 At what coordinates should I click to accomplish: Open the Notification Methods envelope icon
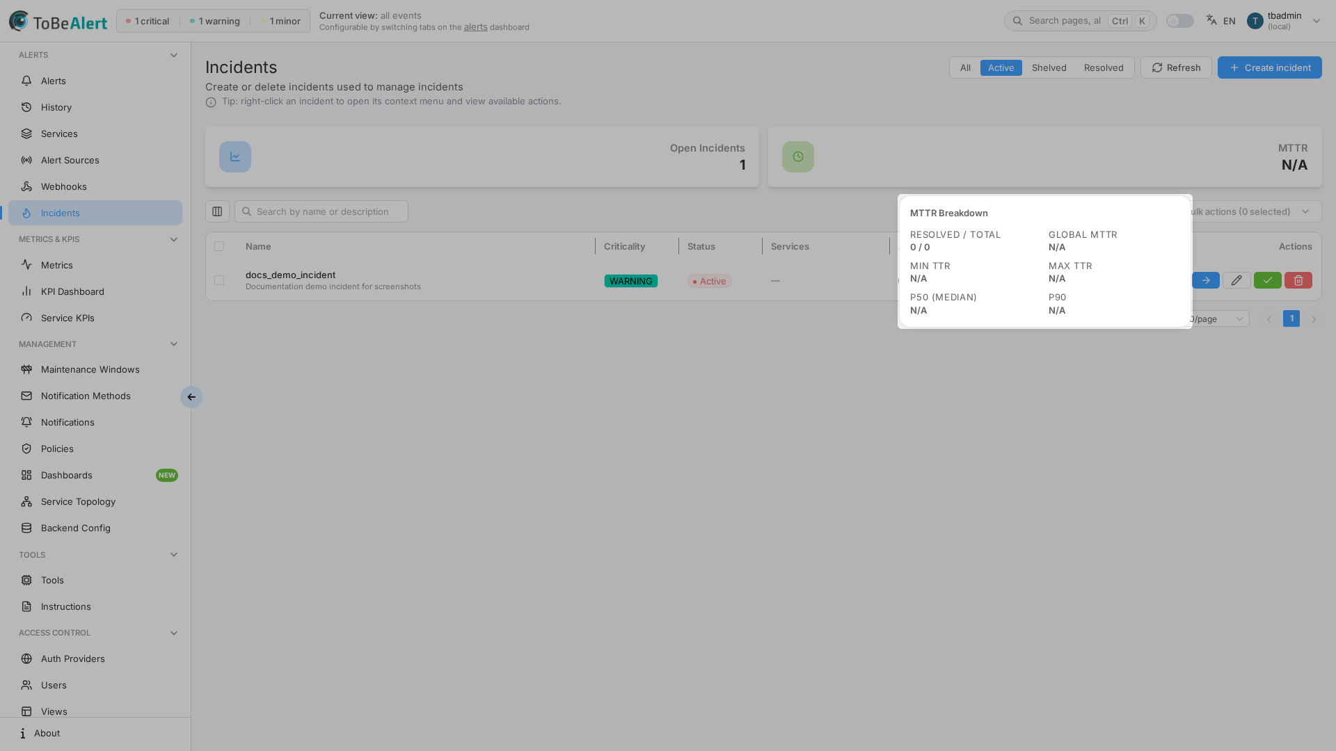(26, 396)
